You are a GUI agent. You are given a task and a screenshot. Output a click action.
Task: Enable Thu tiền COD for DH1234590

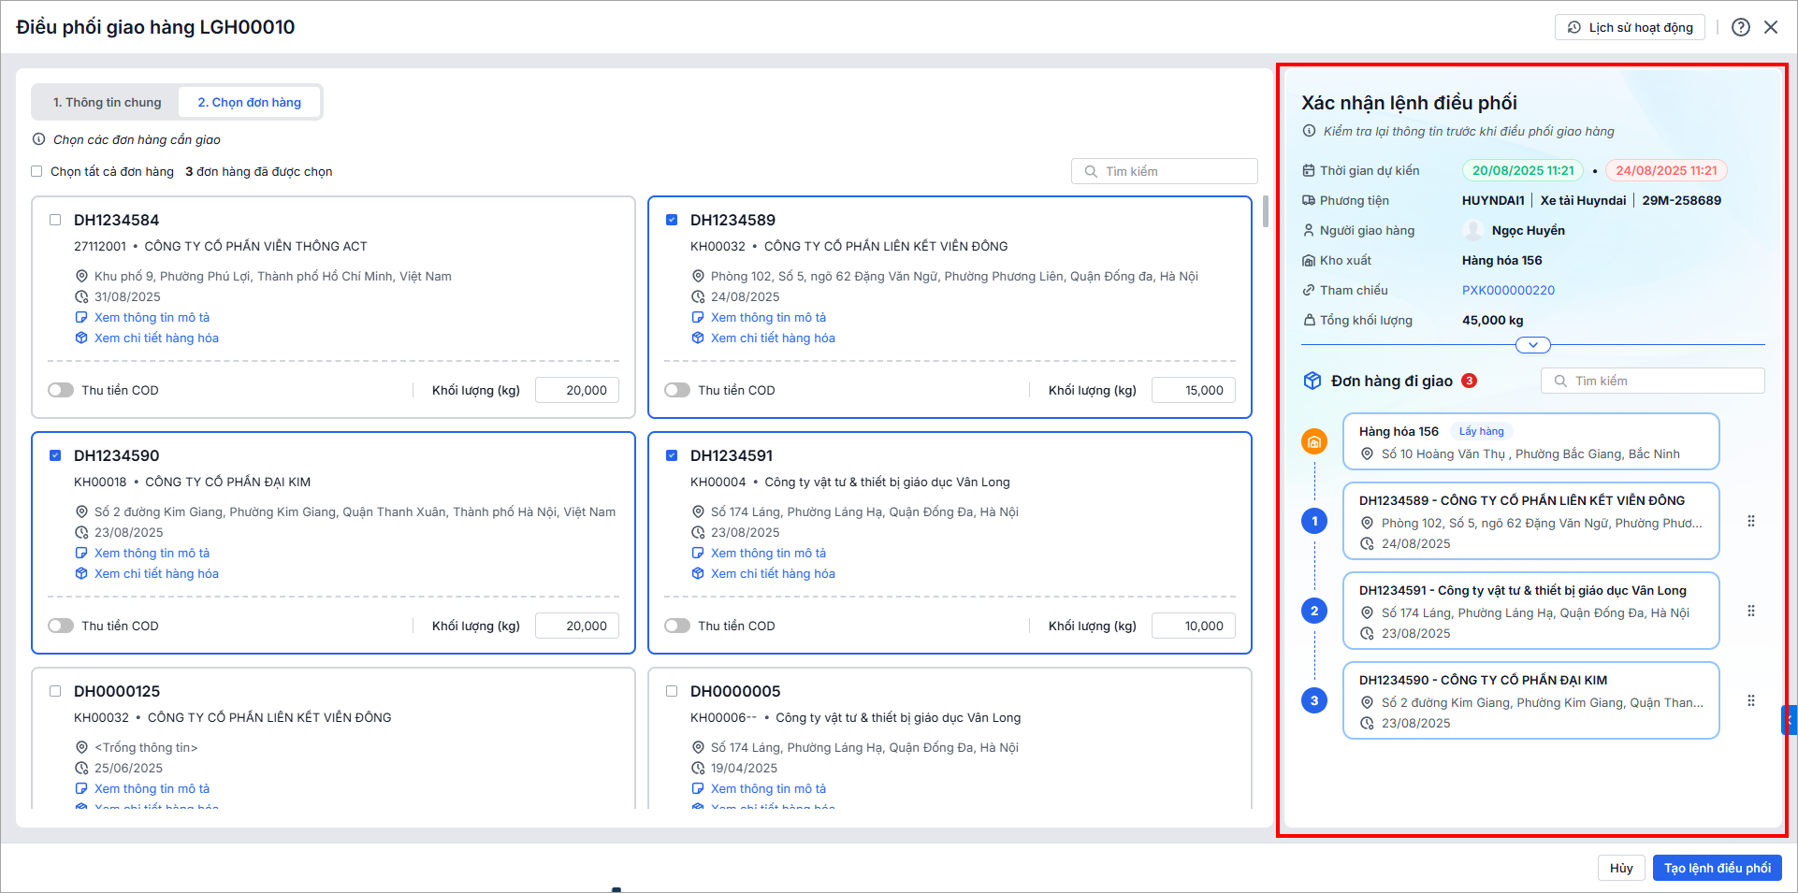pyautogui.click(x=61, y=626)
